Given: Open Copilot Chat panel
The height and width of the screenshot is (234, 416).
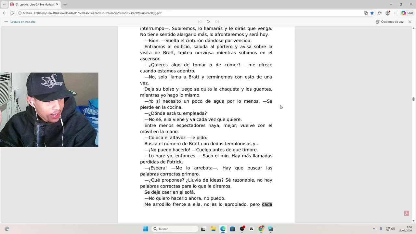Looking at the screenshot, I should (407, 13).
